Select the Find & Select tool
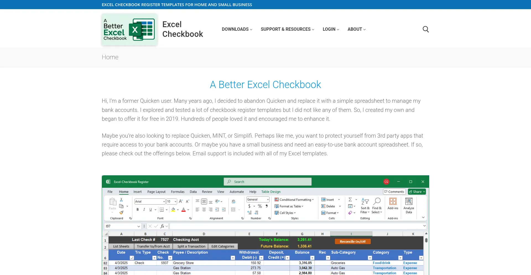This screenshot has width=531, height=275. pos(377,205)
